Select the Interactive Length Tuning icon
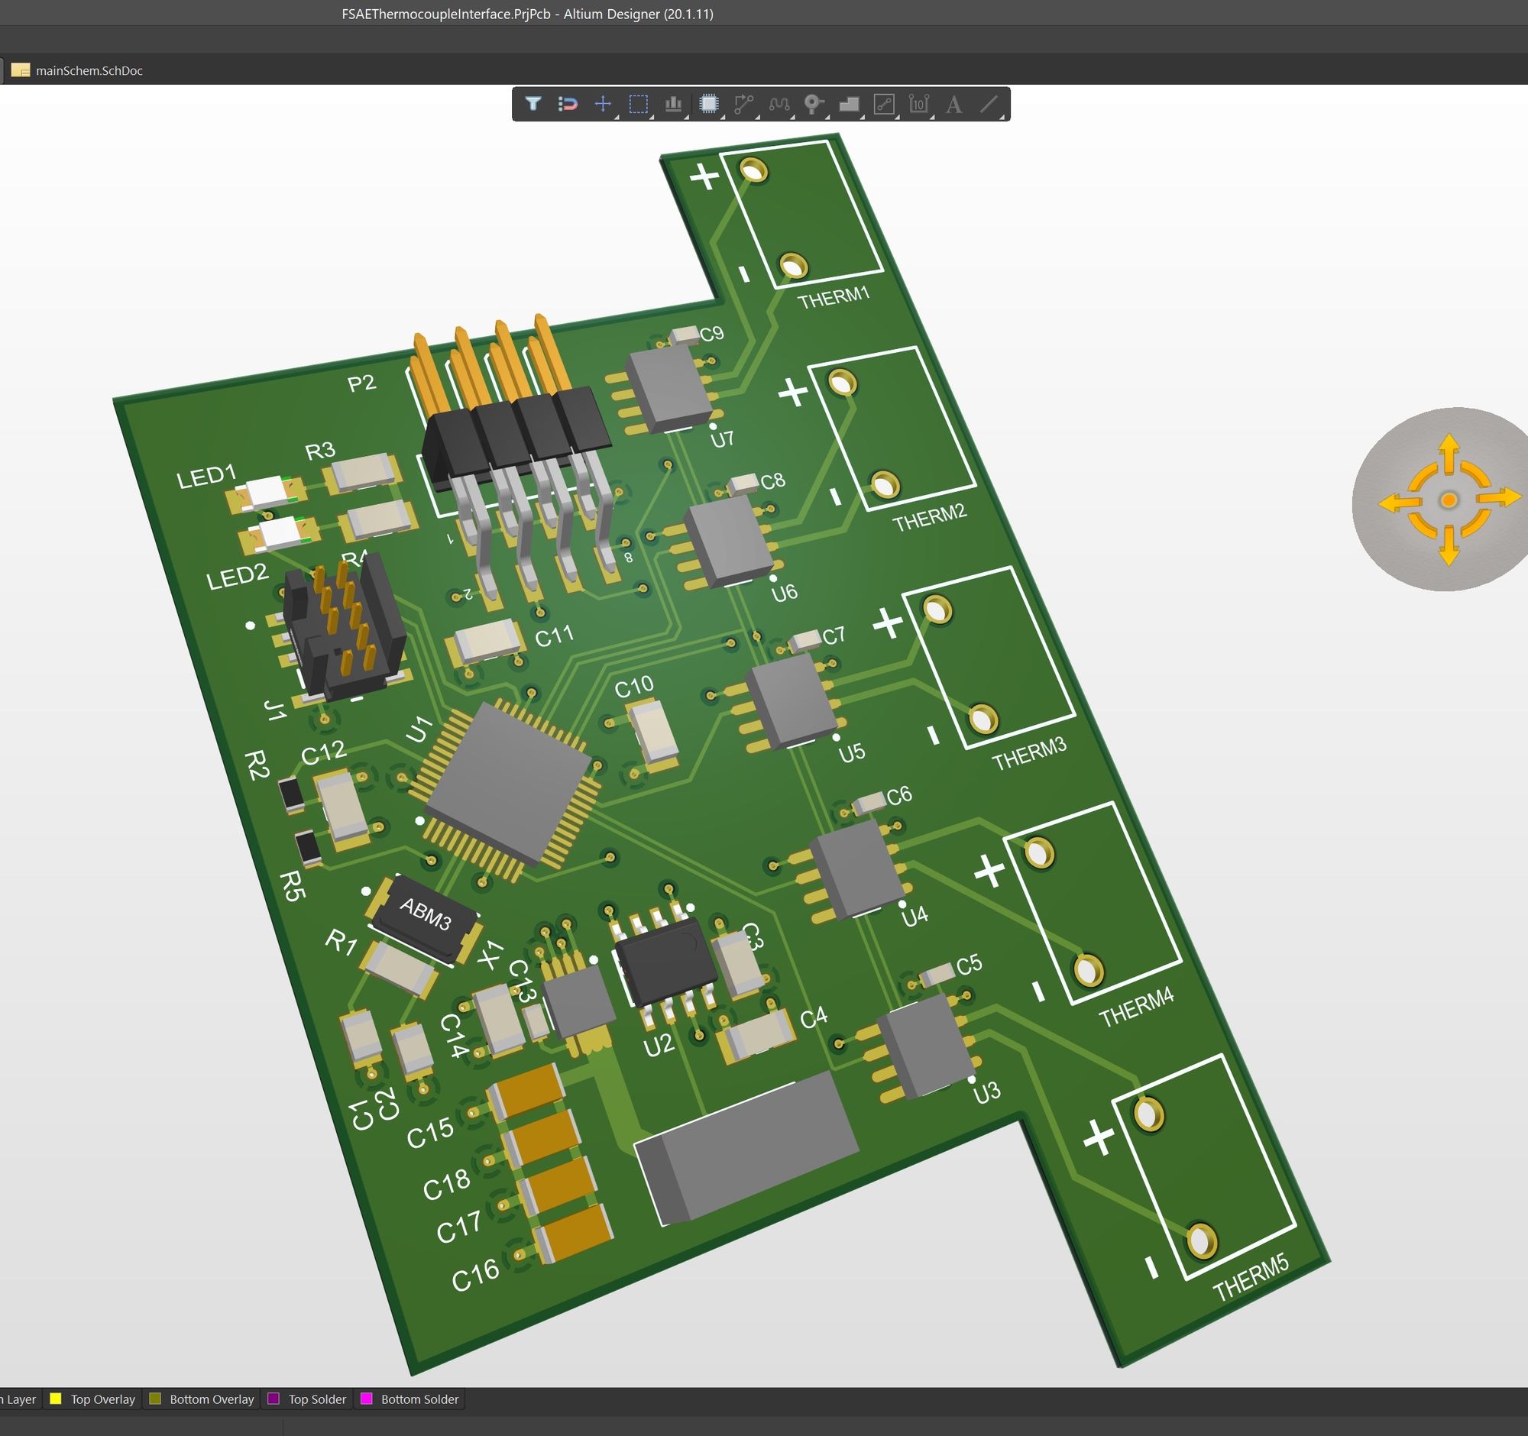 [779, 104]
